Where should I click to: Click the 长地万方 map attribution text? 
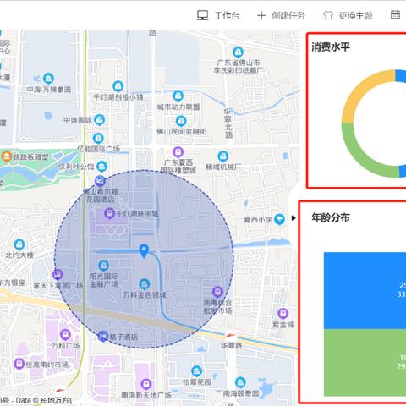pyautogui.click(x=55, y=400)
